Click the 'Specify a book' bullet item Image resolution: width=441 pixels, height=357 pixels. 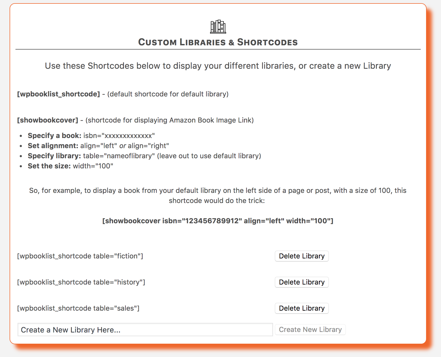pos(91,136)
